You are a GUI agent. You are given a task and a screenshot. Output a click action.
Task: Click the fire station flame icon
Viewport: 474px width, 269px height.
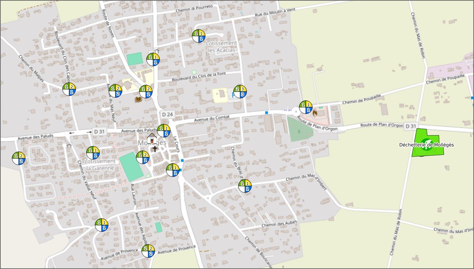[x=315, y=112]
